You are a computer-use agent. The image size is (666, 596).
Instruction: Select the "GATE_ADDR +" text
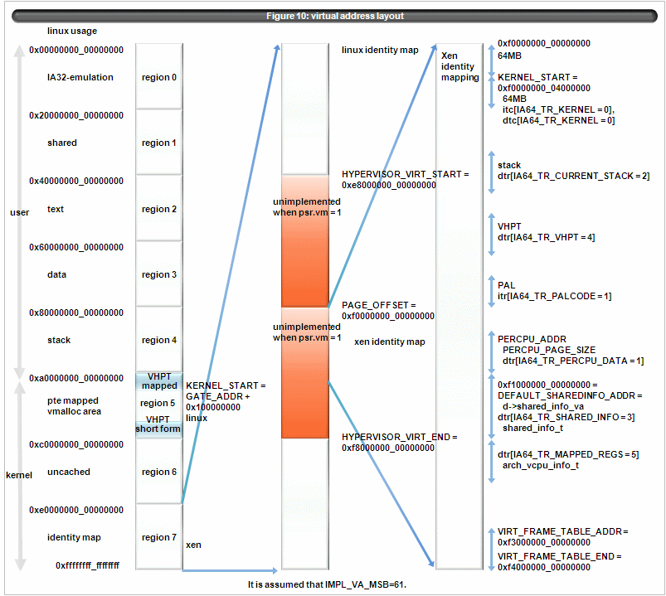point(218,396)
